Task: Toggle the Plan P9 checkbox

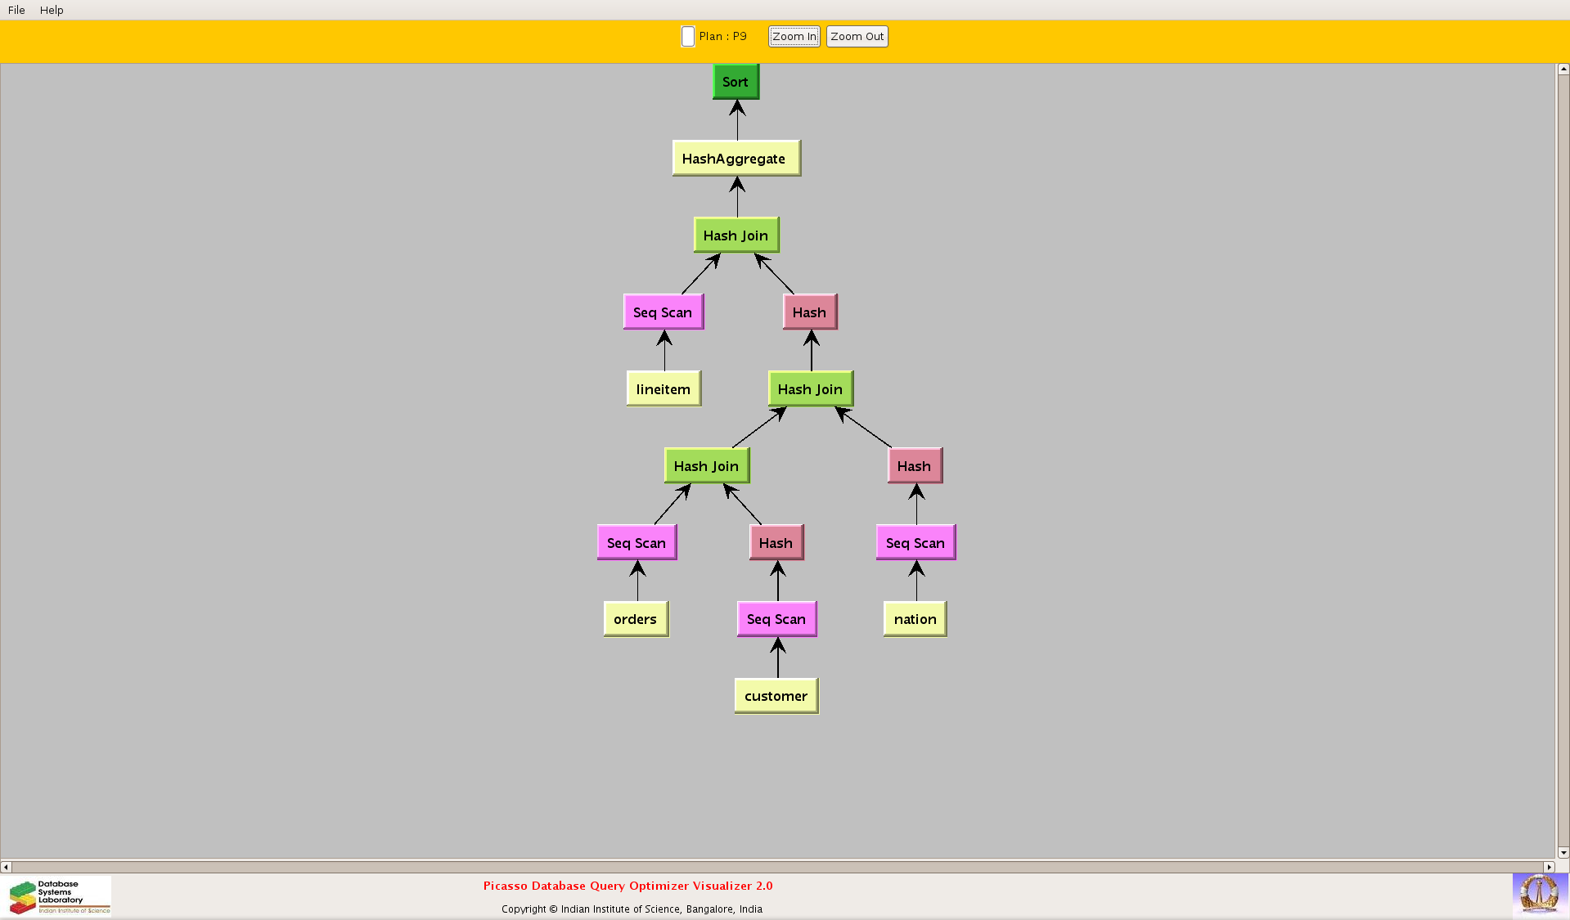Action: pos(688,37)
